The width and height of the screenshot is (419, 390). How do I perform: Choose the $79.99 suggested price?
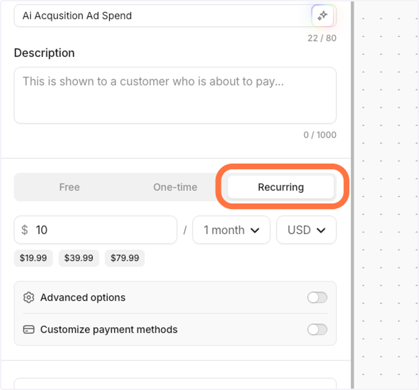[x=125, y=258]
